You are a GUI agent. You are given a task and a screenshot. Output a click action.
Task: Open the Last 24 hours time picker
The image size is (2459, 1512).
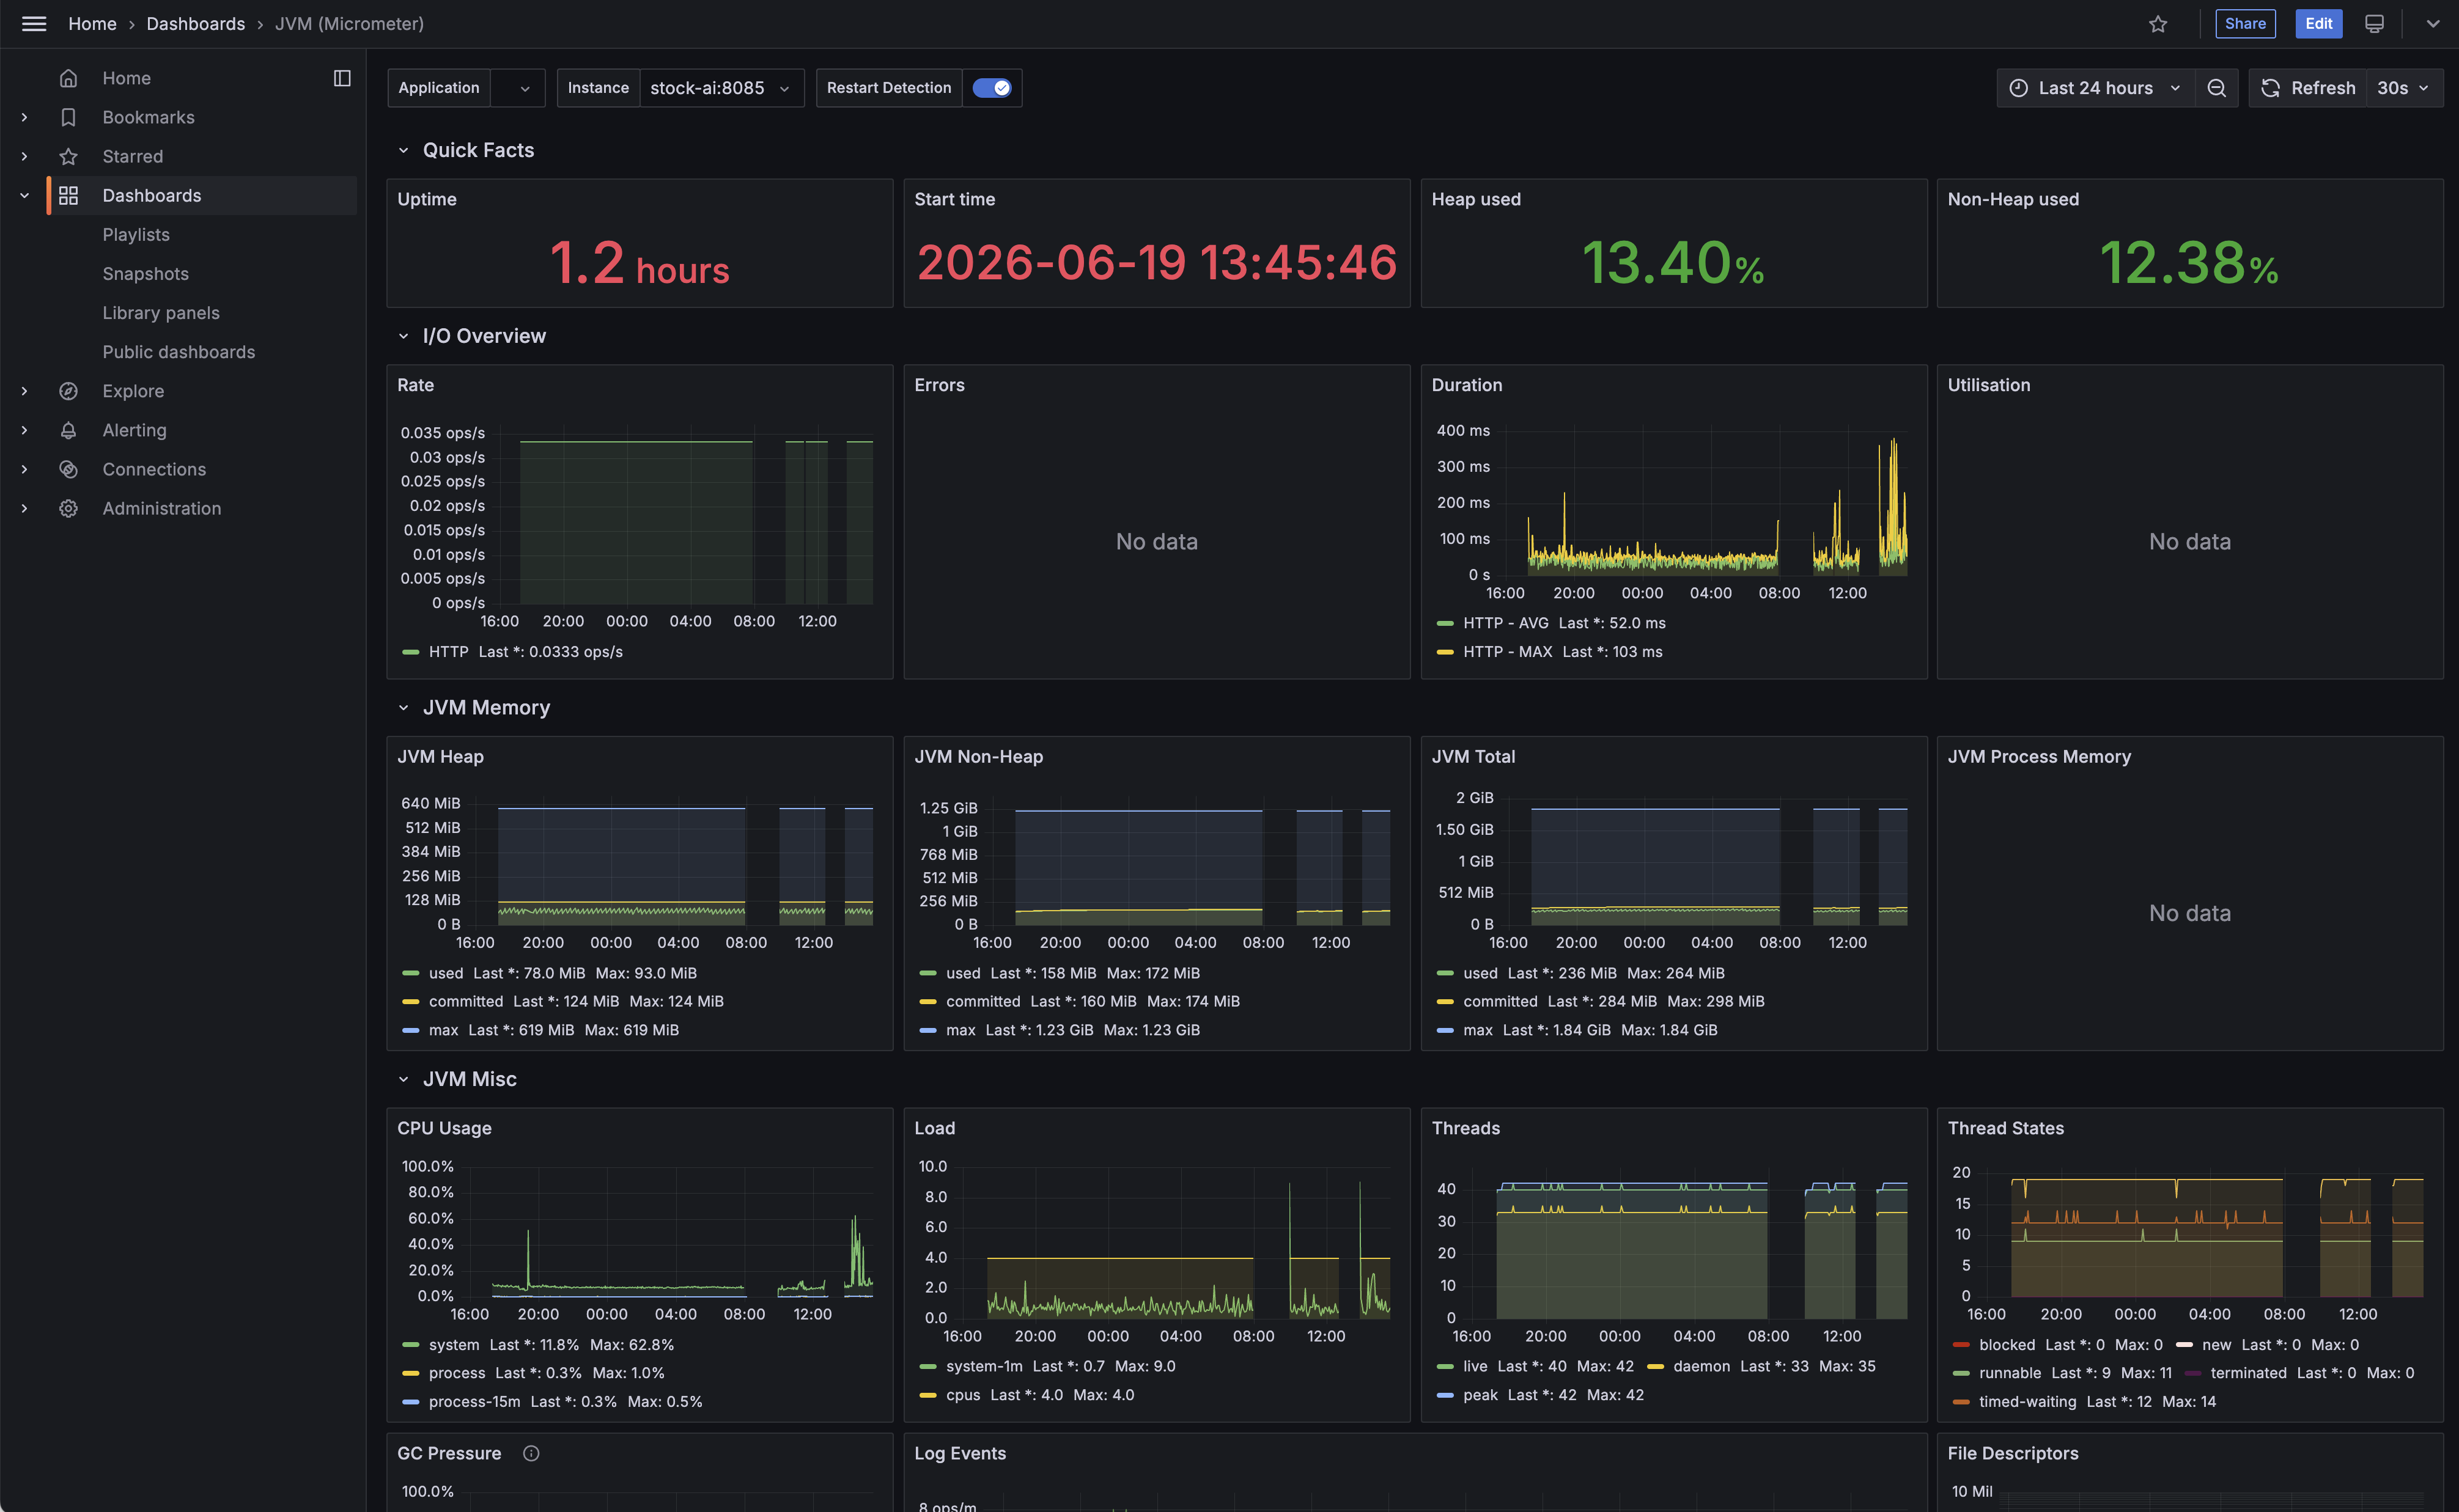(2095, 88)
